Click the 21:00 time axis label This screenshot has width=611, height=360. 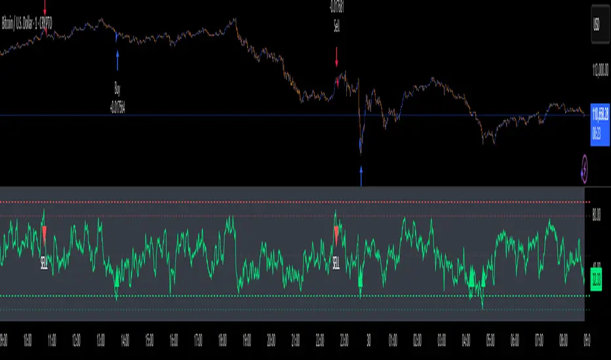pos(296,340)
